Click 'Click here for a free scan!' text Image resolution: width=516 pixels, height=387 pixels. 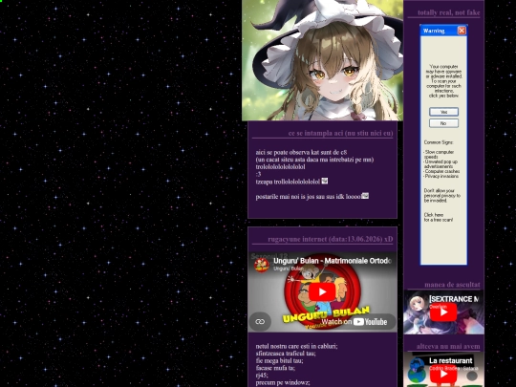(439, 217)
